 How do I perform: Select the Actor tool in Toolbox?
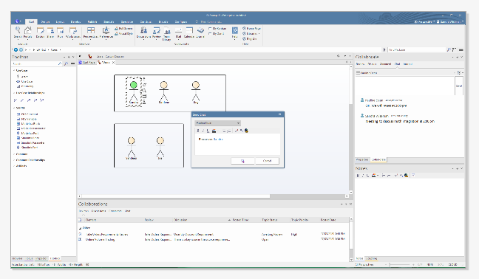[x=23, y=77]
